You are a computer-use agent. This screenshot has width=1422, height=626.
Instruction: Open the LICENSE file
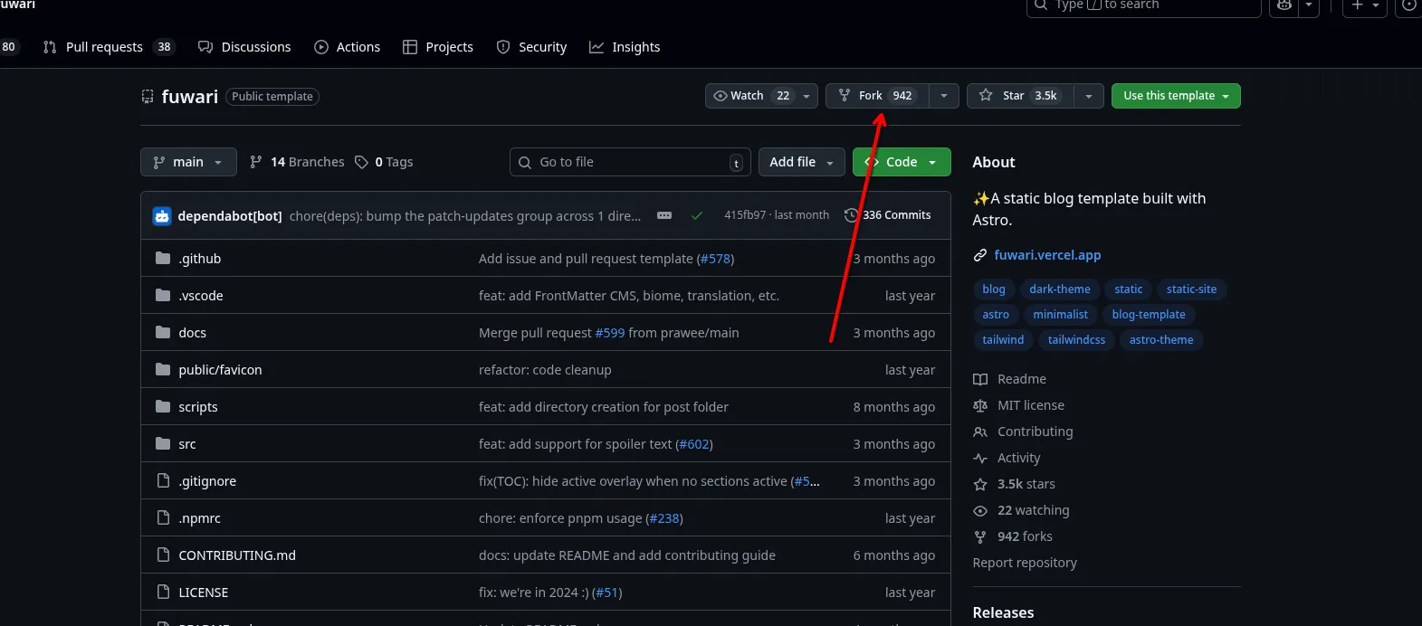(x=204, y=593)
